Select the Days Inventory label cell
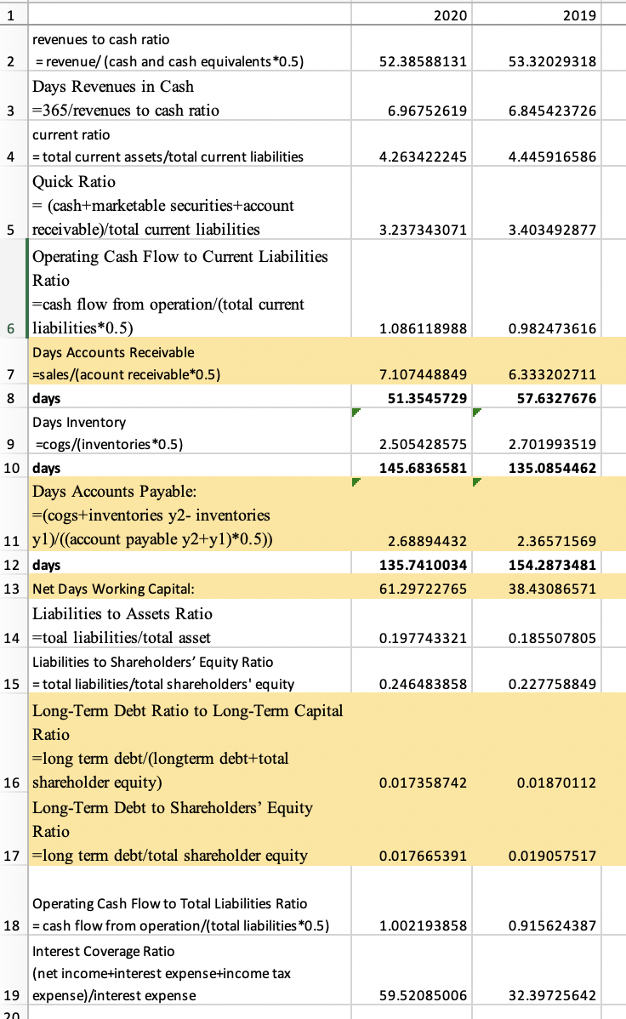This screenshot has height=1019, width=626. pos(189,431)
